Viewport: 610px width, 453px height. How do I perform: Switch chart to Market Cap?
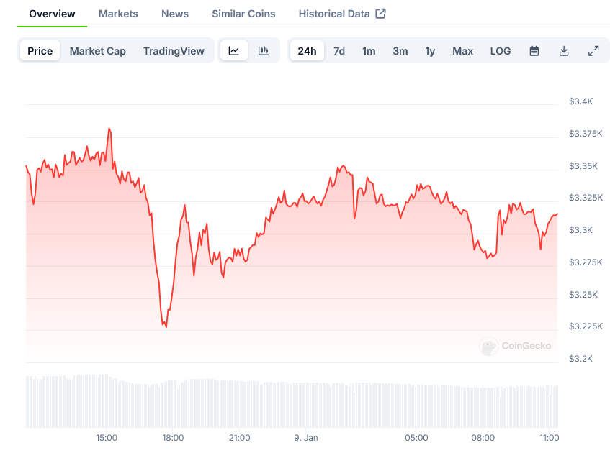tap(98, 51)
